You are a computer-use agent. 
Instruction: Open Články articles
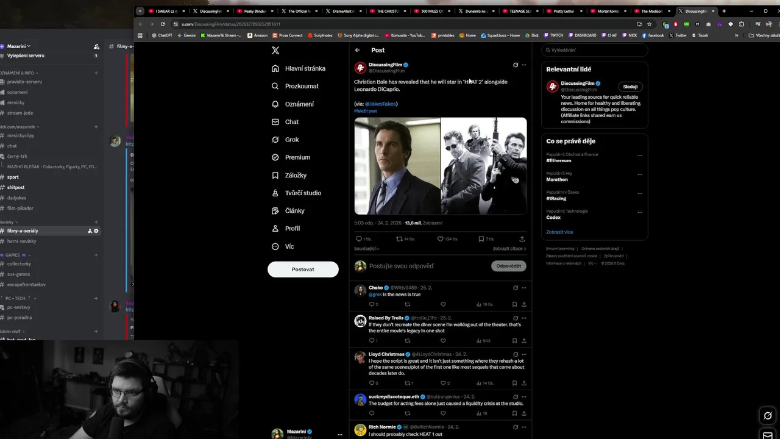(x=288, y=210)
